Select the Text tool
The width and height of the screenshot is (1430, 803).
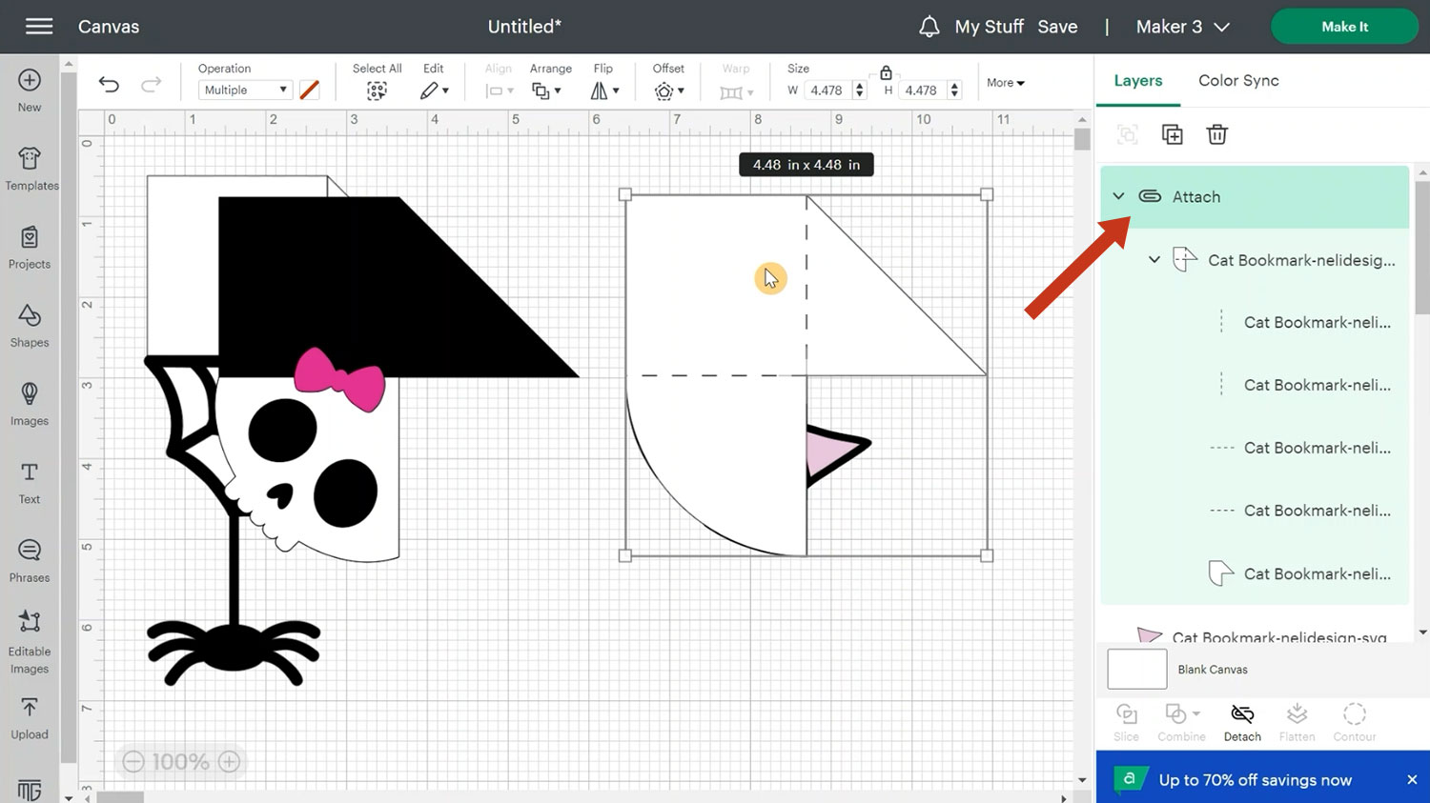click(x=30, y=482)
